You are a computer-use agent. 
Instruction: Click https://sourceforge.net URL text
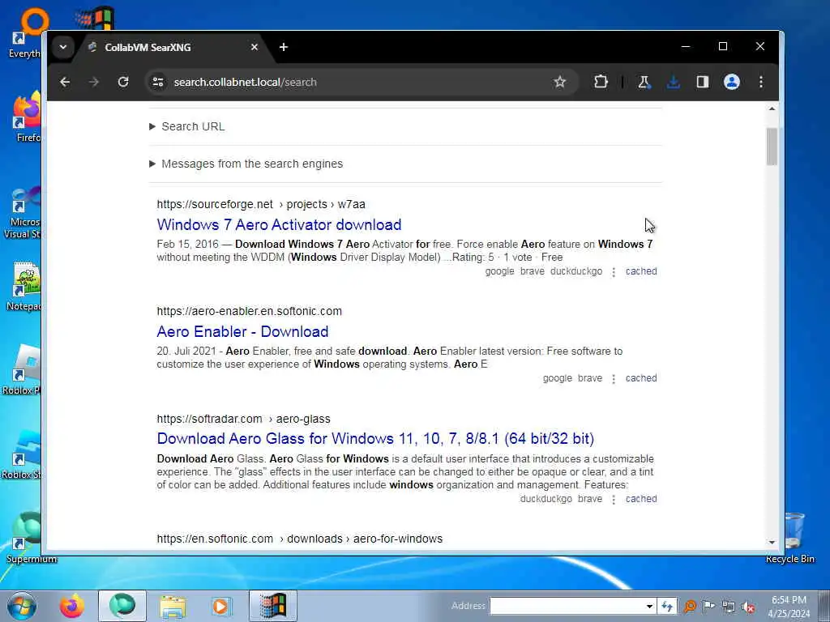[214, 204]
